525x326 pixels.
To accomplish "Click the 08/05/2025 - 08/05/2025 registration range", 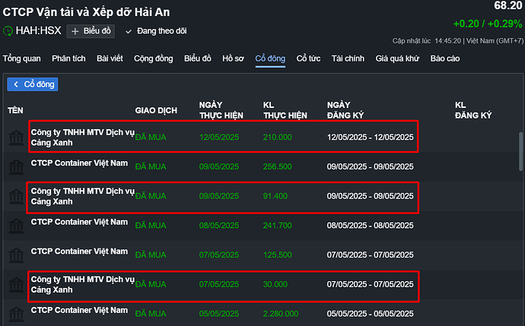I will [x=370, y=226].
